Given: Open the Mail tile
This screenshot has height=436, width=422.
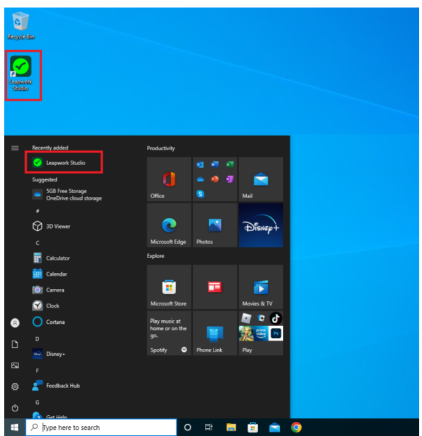Looking at the screenshot, I should tap(261, 179).
